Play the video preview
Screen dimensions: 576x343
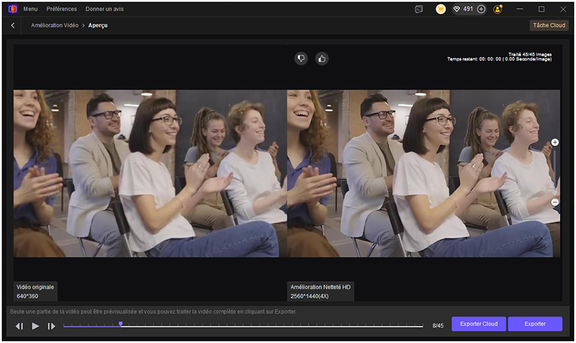point(36,326)
